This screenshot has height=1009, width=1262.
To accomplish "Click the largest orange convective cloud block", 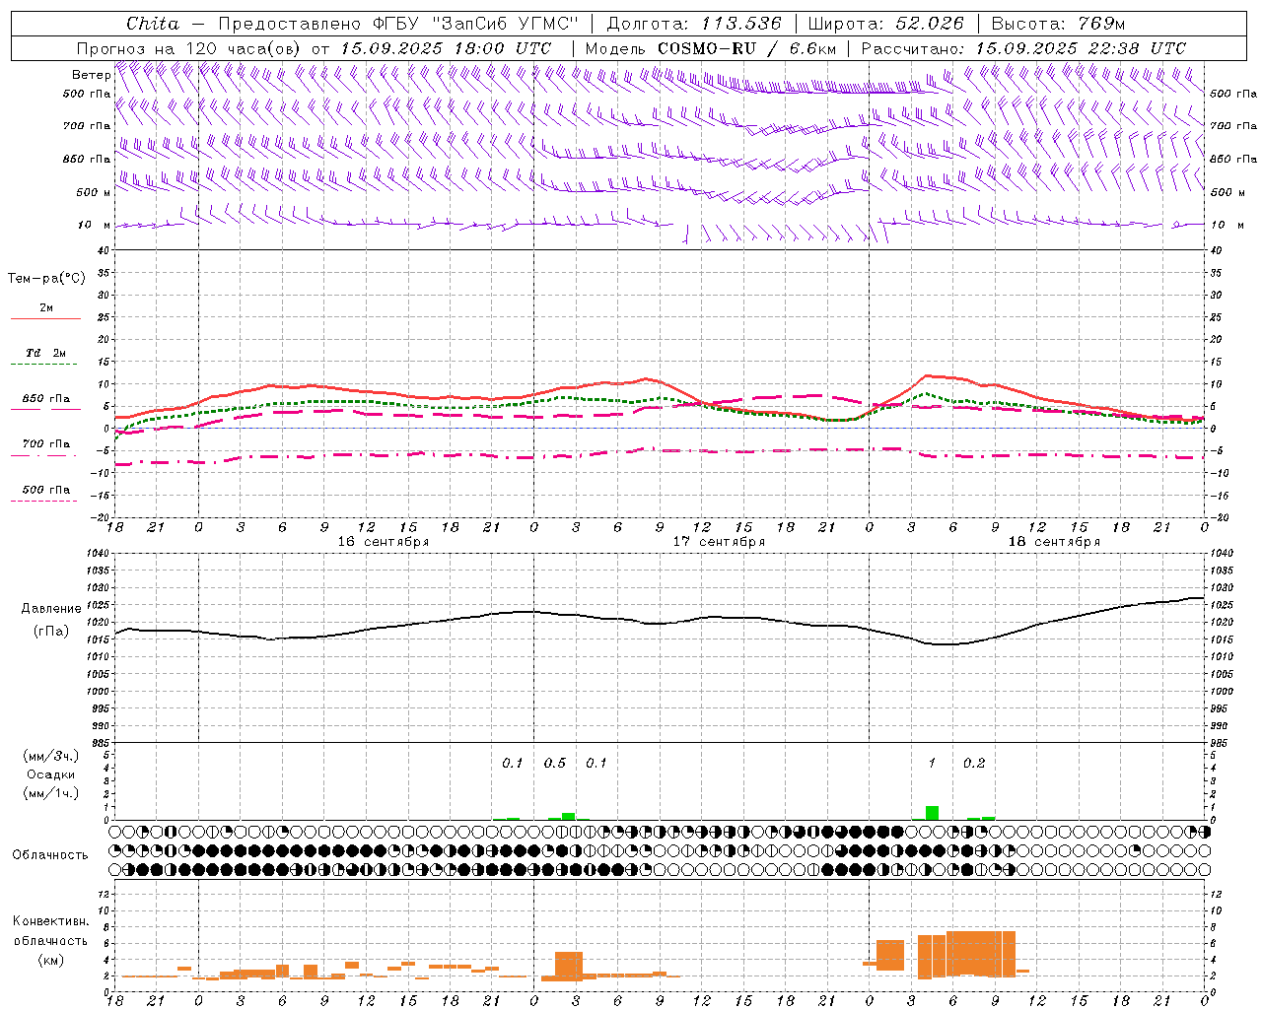I will pyautogui.click(x=981, y=954).
